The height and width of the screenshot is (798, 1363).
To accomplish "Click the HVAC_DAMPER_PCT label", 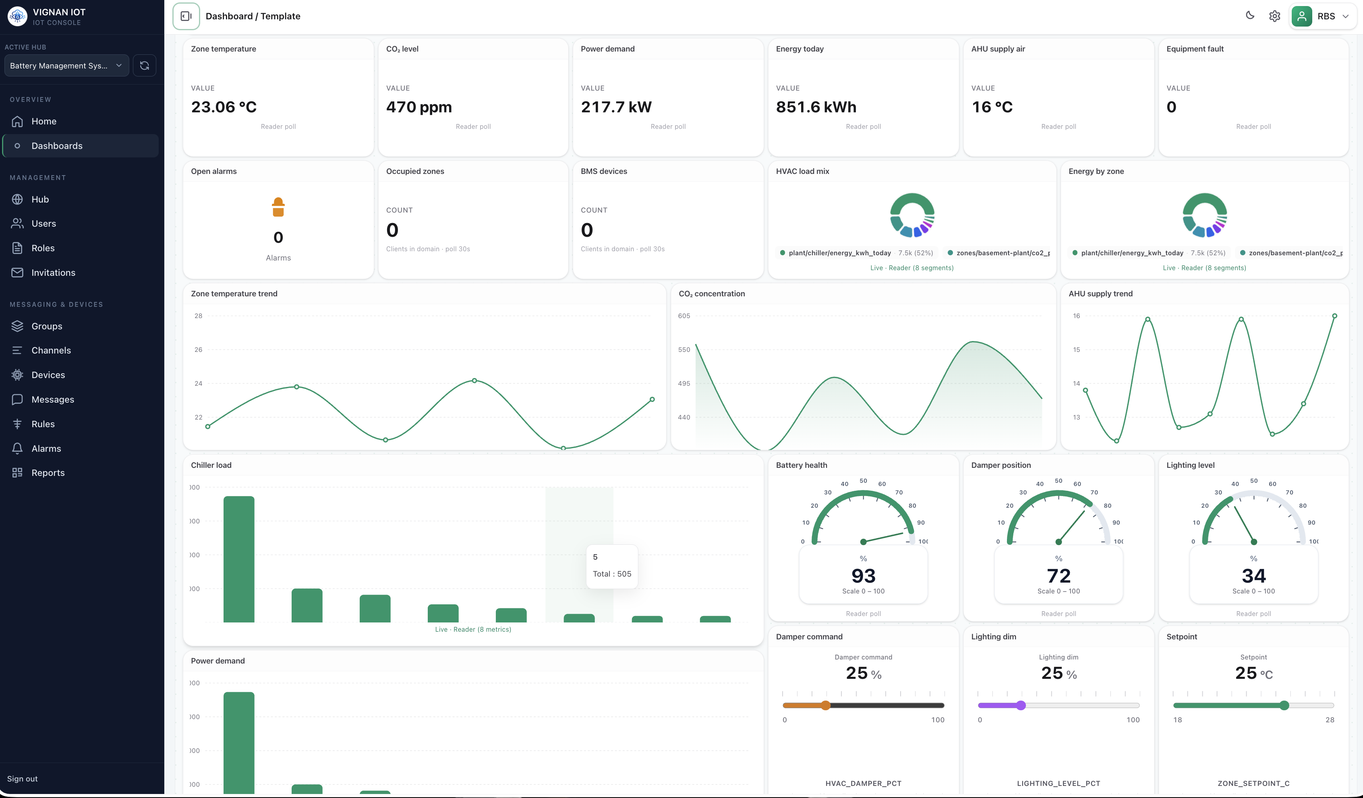I will 863,784.
